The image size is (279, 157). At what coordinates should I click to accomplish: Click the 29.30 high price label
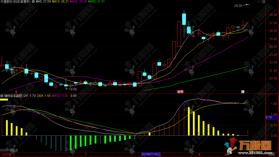[x=238, y=6]
